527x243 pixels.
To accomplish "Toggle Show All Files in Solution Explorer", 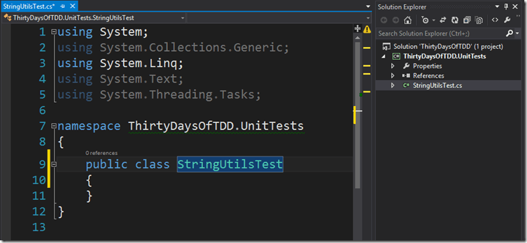I will click(479, 20).
